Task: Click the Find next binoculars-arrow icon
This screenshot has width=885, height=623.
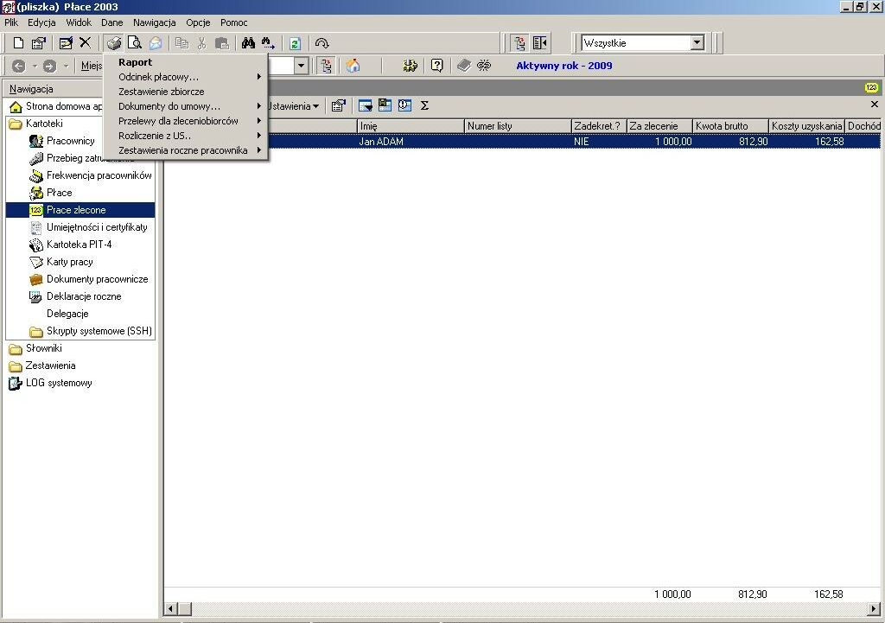Action: pos(268,43)
